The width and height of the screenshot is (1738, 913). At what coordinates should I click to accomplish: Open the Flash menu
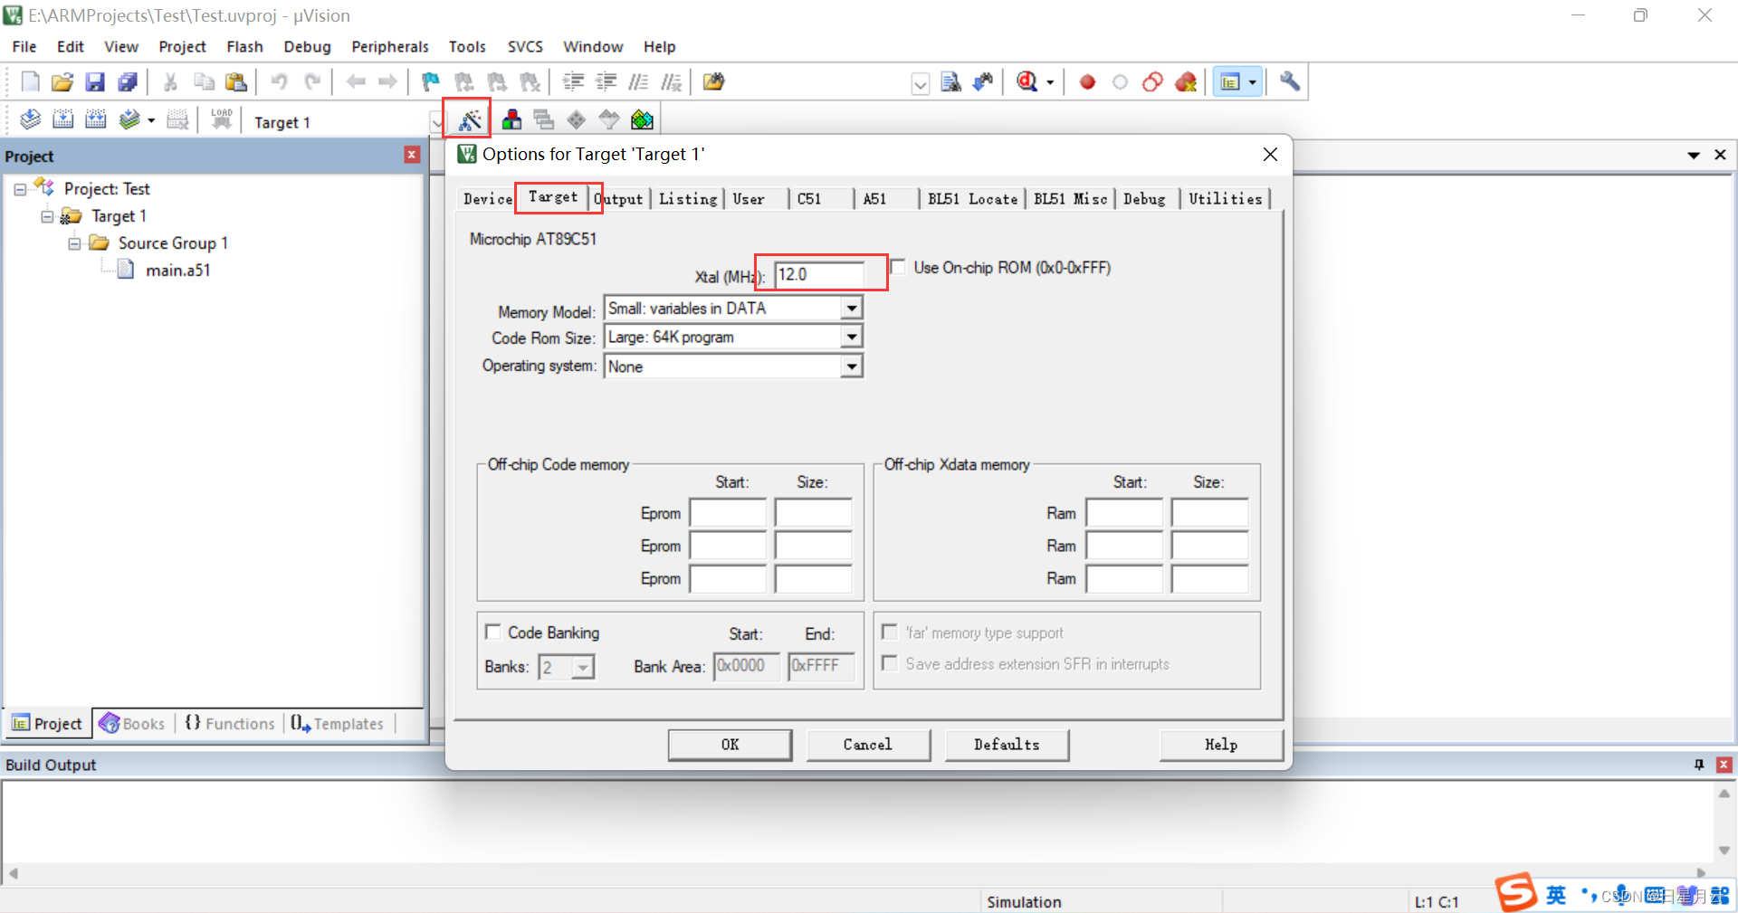[244, 46]
